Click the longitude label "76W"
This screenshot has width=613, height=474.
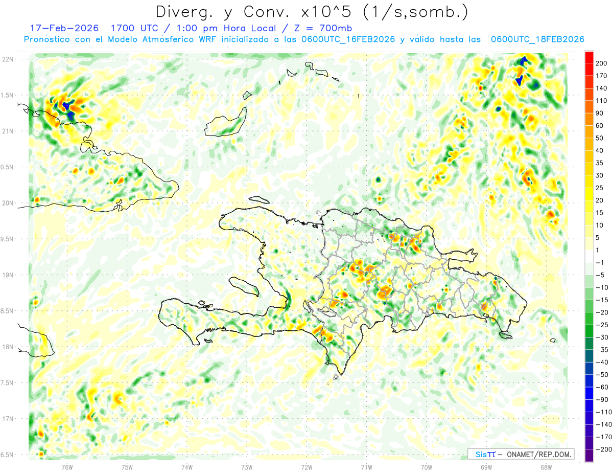(x=67, y=466)
